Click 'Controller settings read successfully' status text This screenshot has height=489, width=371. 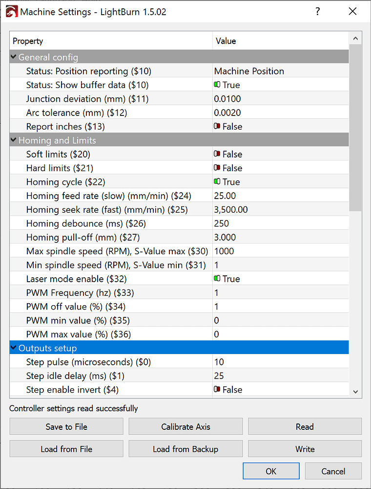click(73, 408)
